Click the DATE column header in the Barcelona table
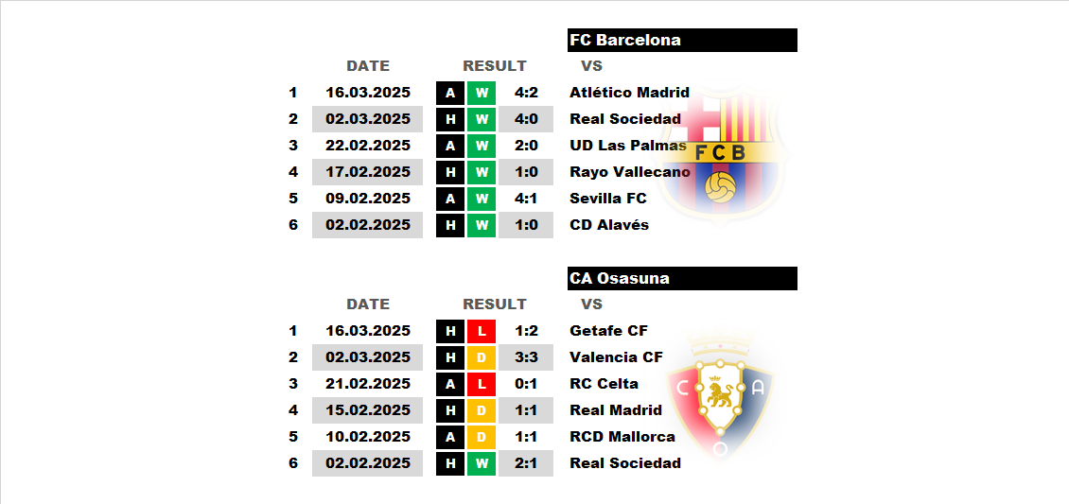Image resolution: width=1069 pixels, height=504 pixels. pyautogui.click(x=368, y=66)
